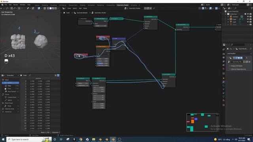Click the node editor minimap thumbnail
Viewport: 253px width, 142px height.
pos(203,122)
